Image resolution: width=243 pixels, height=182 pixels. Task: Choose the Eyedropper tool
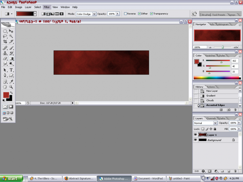point(11,82)
